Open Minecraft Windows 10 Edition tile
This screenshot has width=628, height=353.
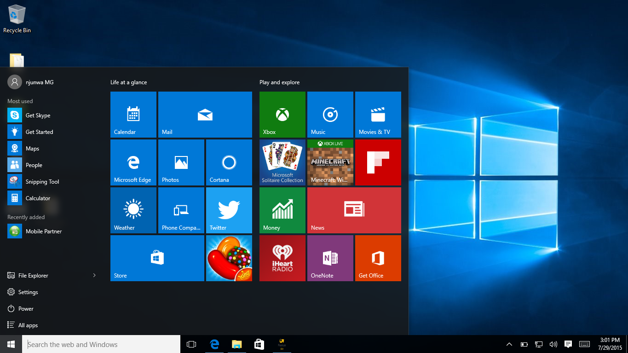tap(330, 162)
